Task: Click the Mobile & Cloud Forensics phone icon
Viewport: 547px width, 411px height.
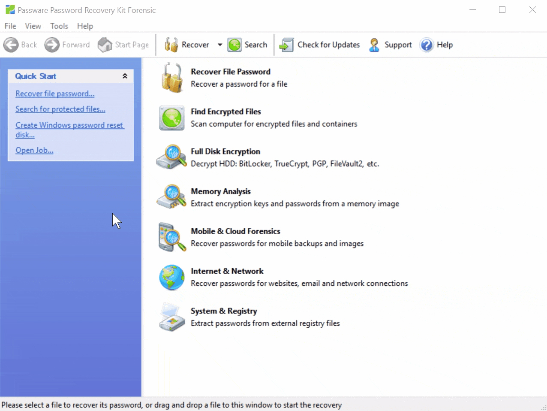Action: 172,237
